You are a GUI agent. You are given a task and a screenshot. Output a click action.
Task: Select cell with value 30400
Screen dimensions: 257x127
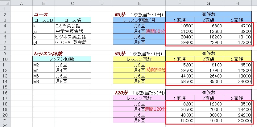tap(180, 37)
